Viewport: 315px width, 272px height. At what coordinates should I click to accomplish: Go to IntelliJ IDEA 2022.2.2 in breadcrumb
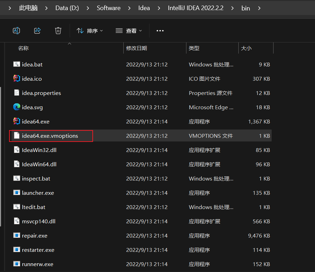click(x=196, y=8)
